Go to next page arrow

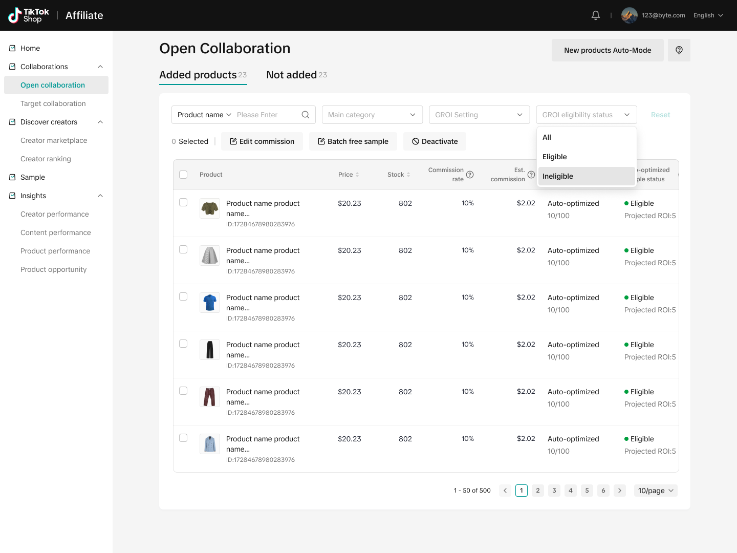619,491
